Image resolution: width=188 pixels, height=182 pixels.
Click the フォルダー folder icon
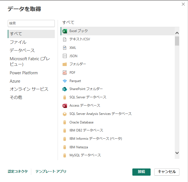click(x=65, y=64)
